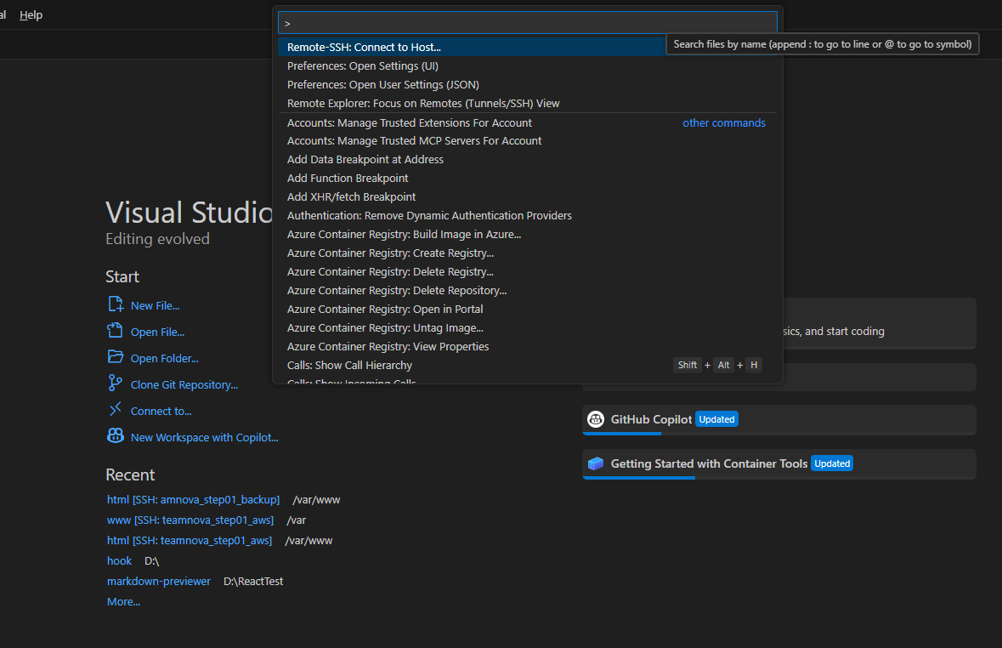Select Azure Container Registry: Build Image in Azure
Image resolution: width=1002 pixels, height=648 pixels.
[x=528, y=234]
